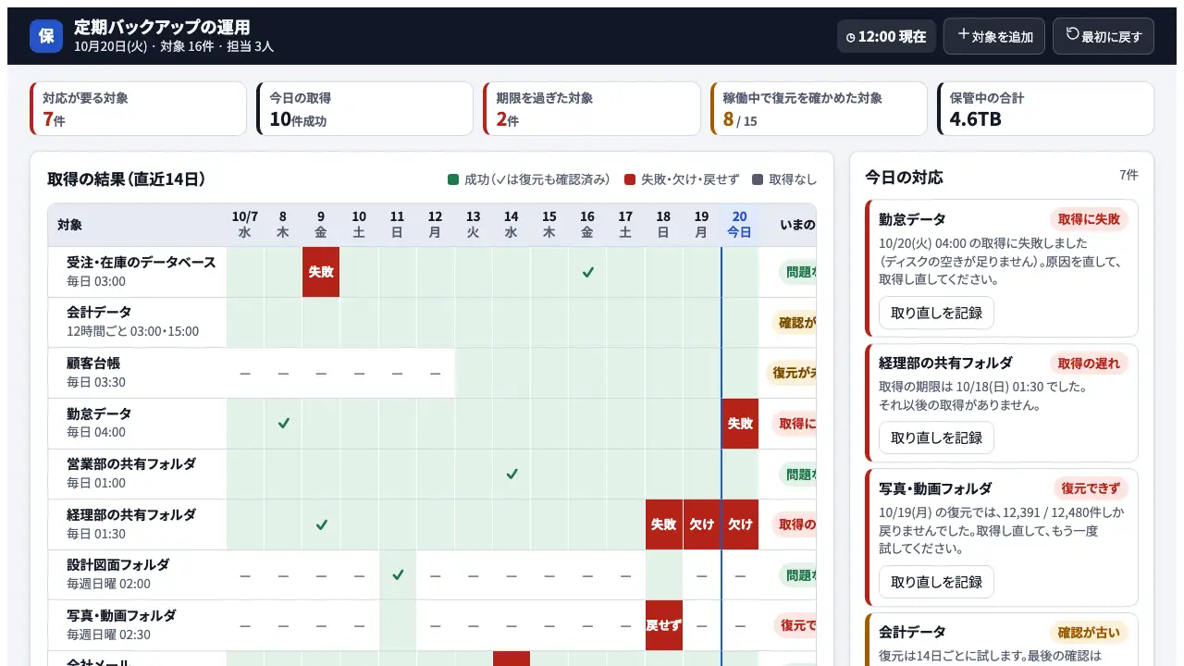Click the gray 取得なし legend swatch
The image size is (1184, 666).
coord(758,179)
